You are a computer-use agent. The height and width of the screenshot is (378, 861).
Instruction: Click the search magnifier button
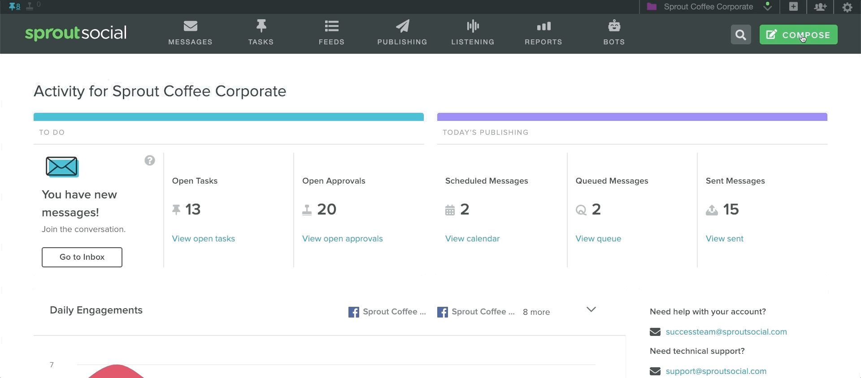tap(741, 34)
